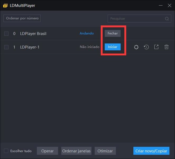Click the Andando status text
Image resolution: width=175 pixels, height=159 pixels.
pos(87,33)
